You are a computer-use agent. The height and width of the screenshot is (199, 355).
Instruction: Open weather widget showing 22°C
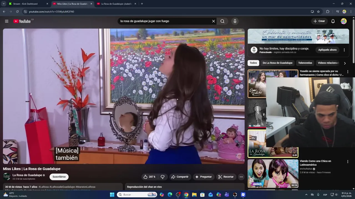[15, 195]
